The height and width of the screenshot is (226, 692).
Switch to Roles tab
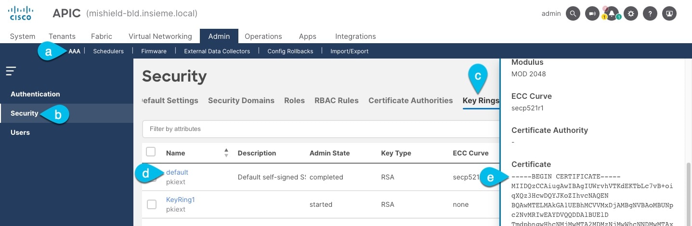294,100
